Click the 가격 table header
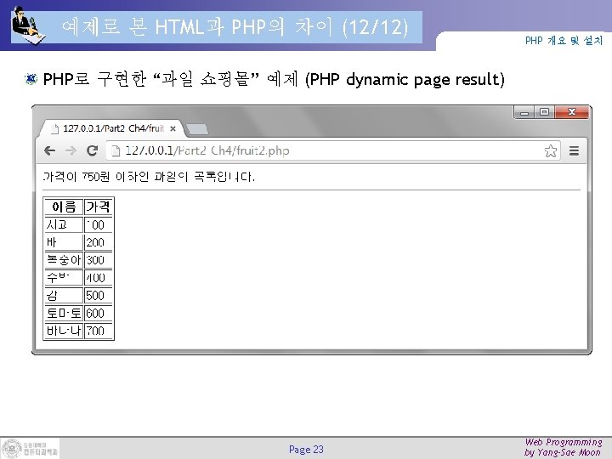The width and height of the screenshot is (612, 459). [x=99, y=207]
